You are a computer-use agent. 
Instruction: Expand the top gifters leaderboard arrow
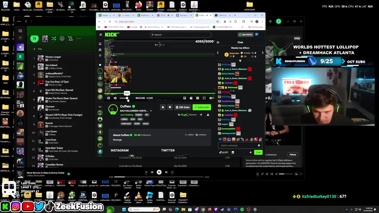(240, 61)
